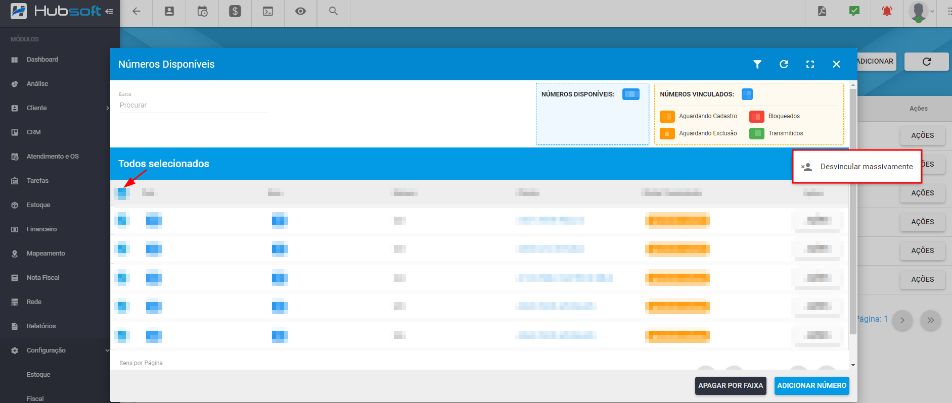Open the green check messages icon

854,11
